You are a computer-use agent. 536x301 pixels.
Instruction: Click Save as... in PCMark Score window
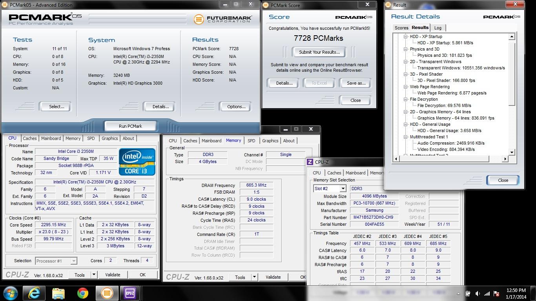click(356, 83)
